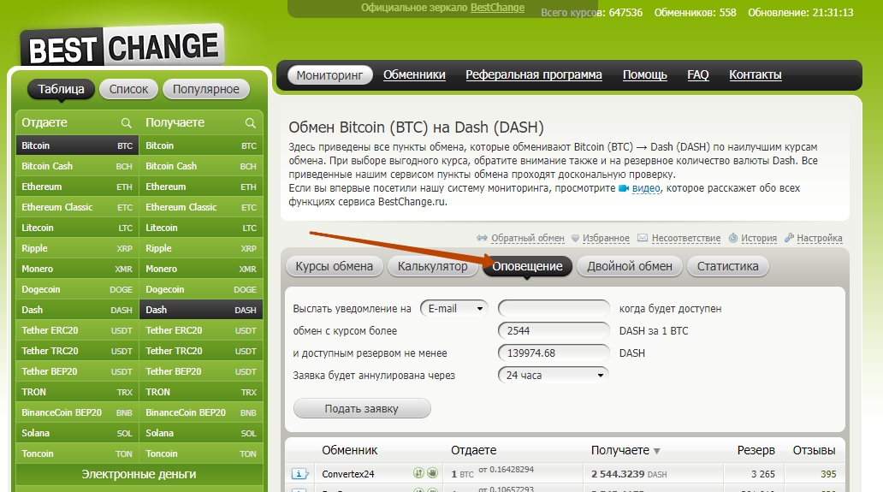Open the Курсы обмена tab
Viewport: 883px width, 492px height.
click(335, 266)
